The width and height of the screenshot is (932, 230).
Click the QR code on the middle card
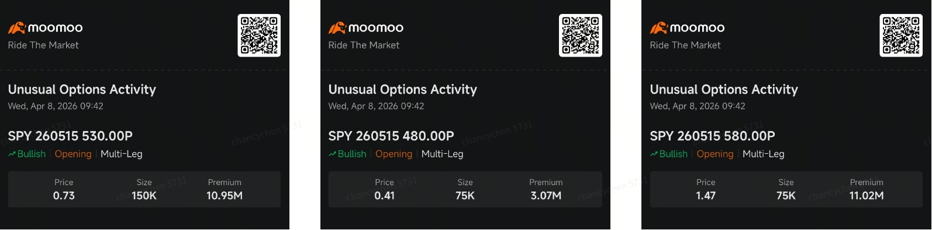point(580,36)
